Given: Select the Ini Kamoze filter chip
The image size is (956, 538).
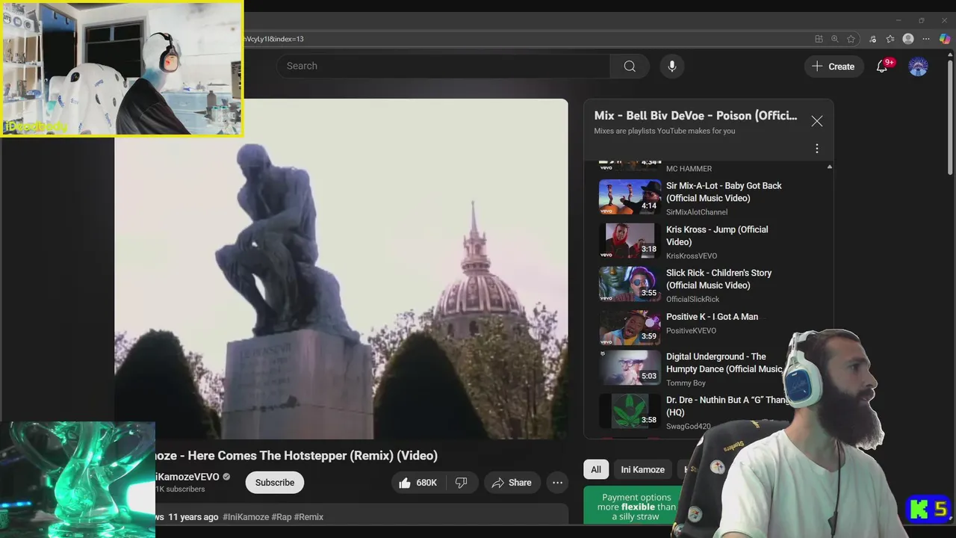Looking at the screenshot, I should [x=643, y=469].
